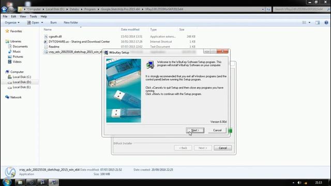Open the File menu
Image resolution: width=331 pixels, height=186 pixels.
5,17
